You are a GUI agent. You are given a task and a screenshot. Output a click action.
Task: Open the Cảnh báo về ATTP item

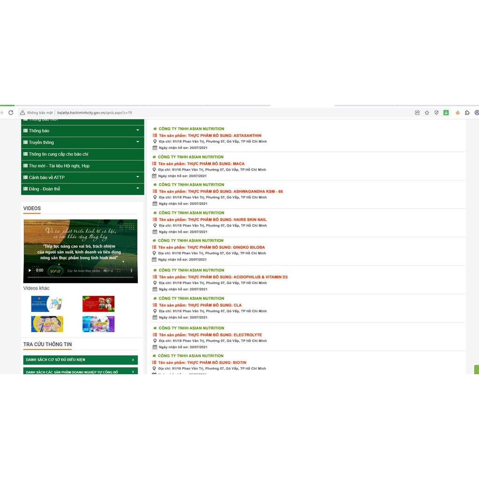pyautogui.click(x=82, y=177)
